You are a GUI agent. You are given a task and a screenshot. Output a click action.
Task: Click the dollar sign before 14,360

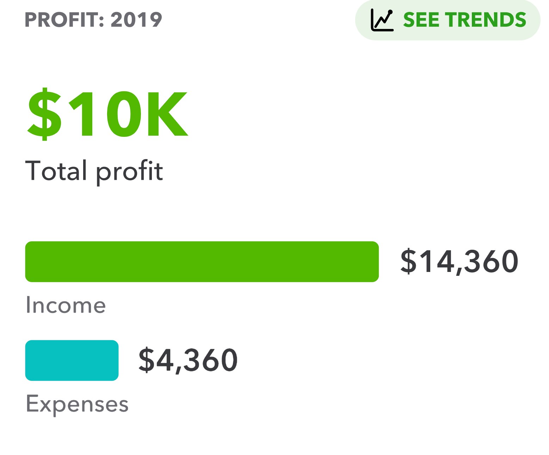pyautogui.click(x=408, y=261)
